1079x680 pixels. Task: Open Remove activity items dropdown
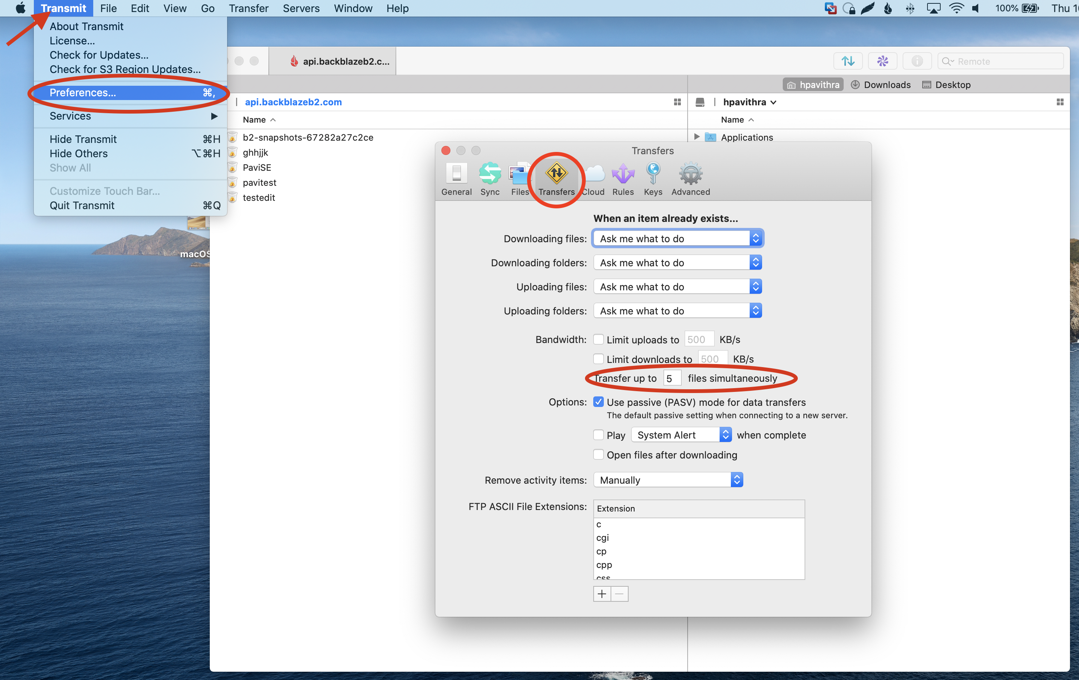click(x=668, y=480)
